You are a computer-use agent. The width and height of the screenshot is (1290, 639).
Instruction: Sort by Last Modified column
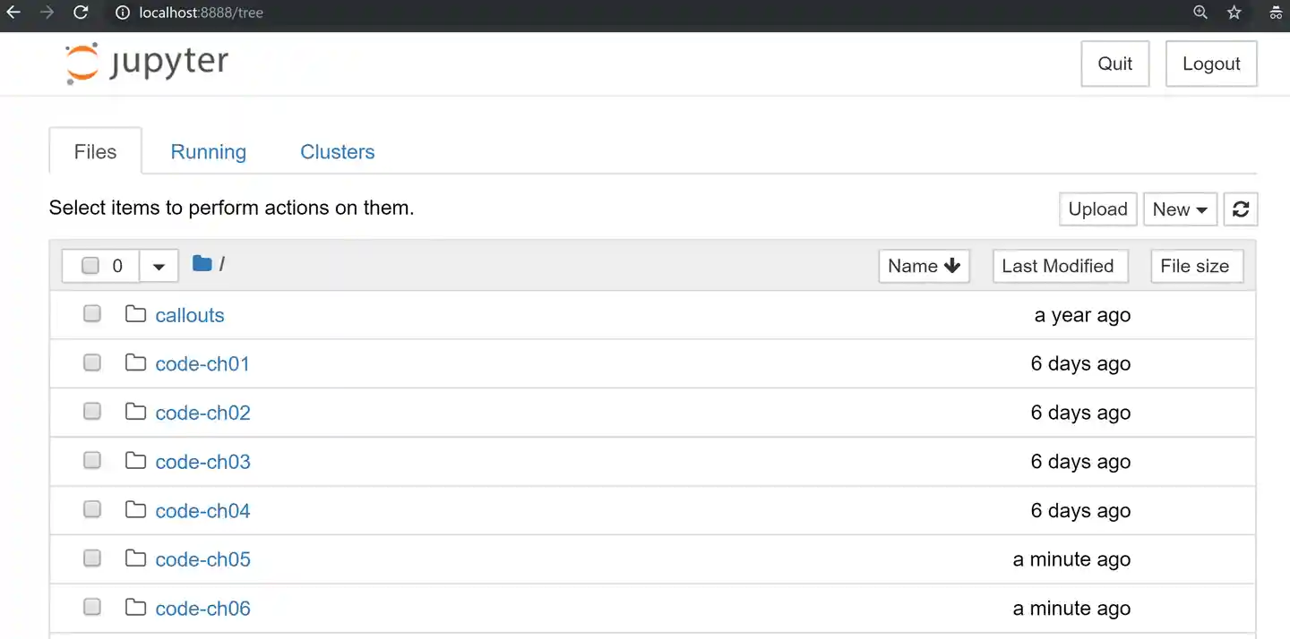pyautogui.click(x=1059, y=266)
